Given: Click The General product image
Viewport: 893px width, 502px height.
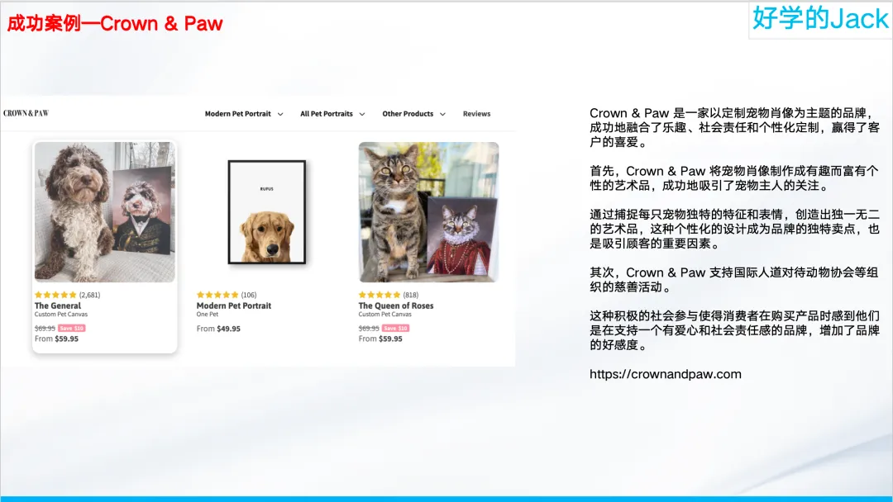Looking at the screenshot, I should pos(105,212).
